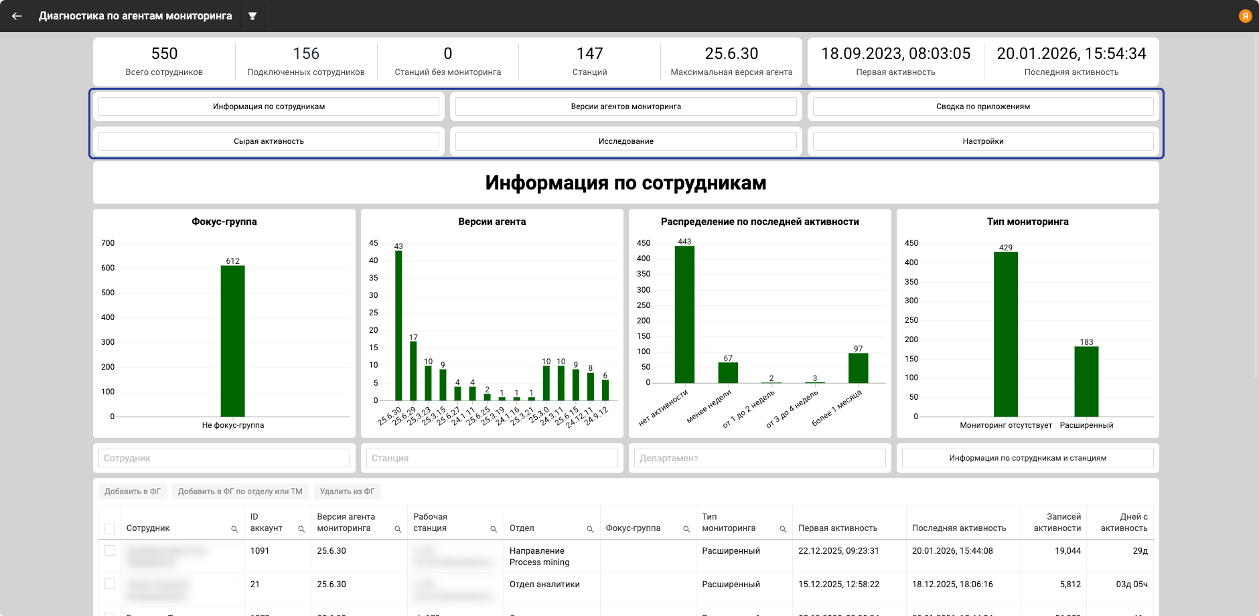Search icon in Версия агента мониторинга column
Image resolution: width=1259 pixels, height=616 pixels.
point(398,529)
